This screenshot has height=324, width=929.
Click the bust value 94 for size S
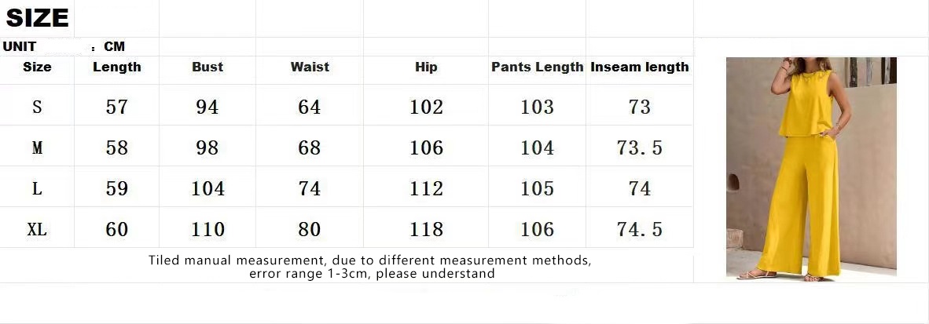tap(207, 107)
